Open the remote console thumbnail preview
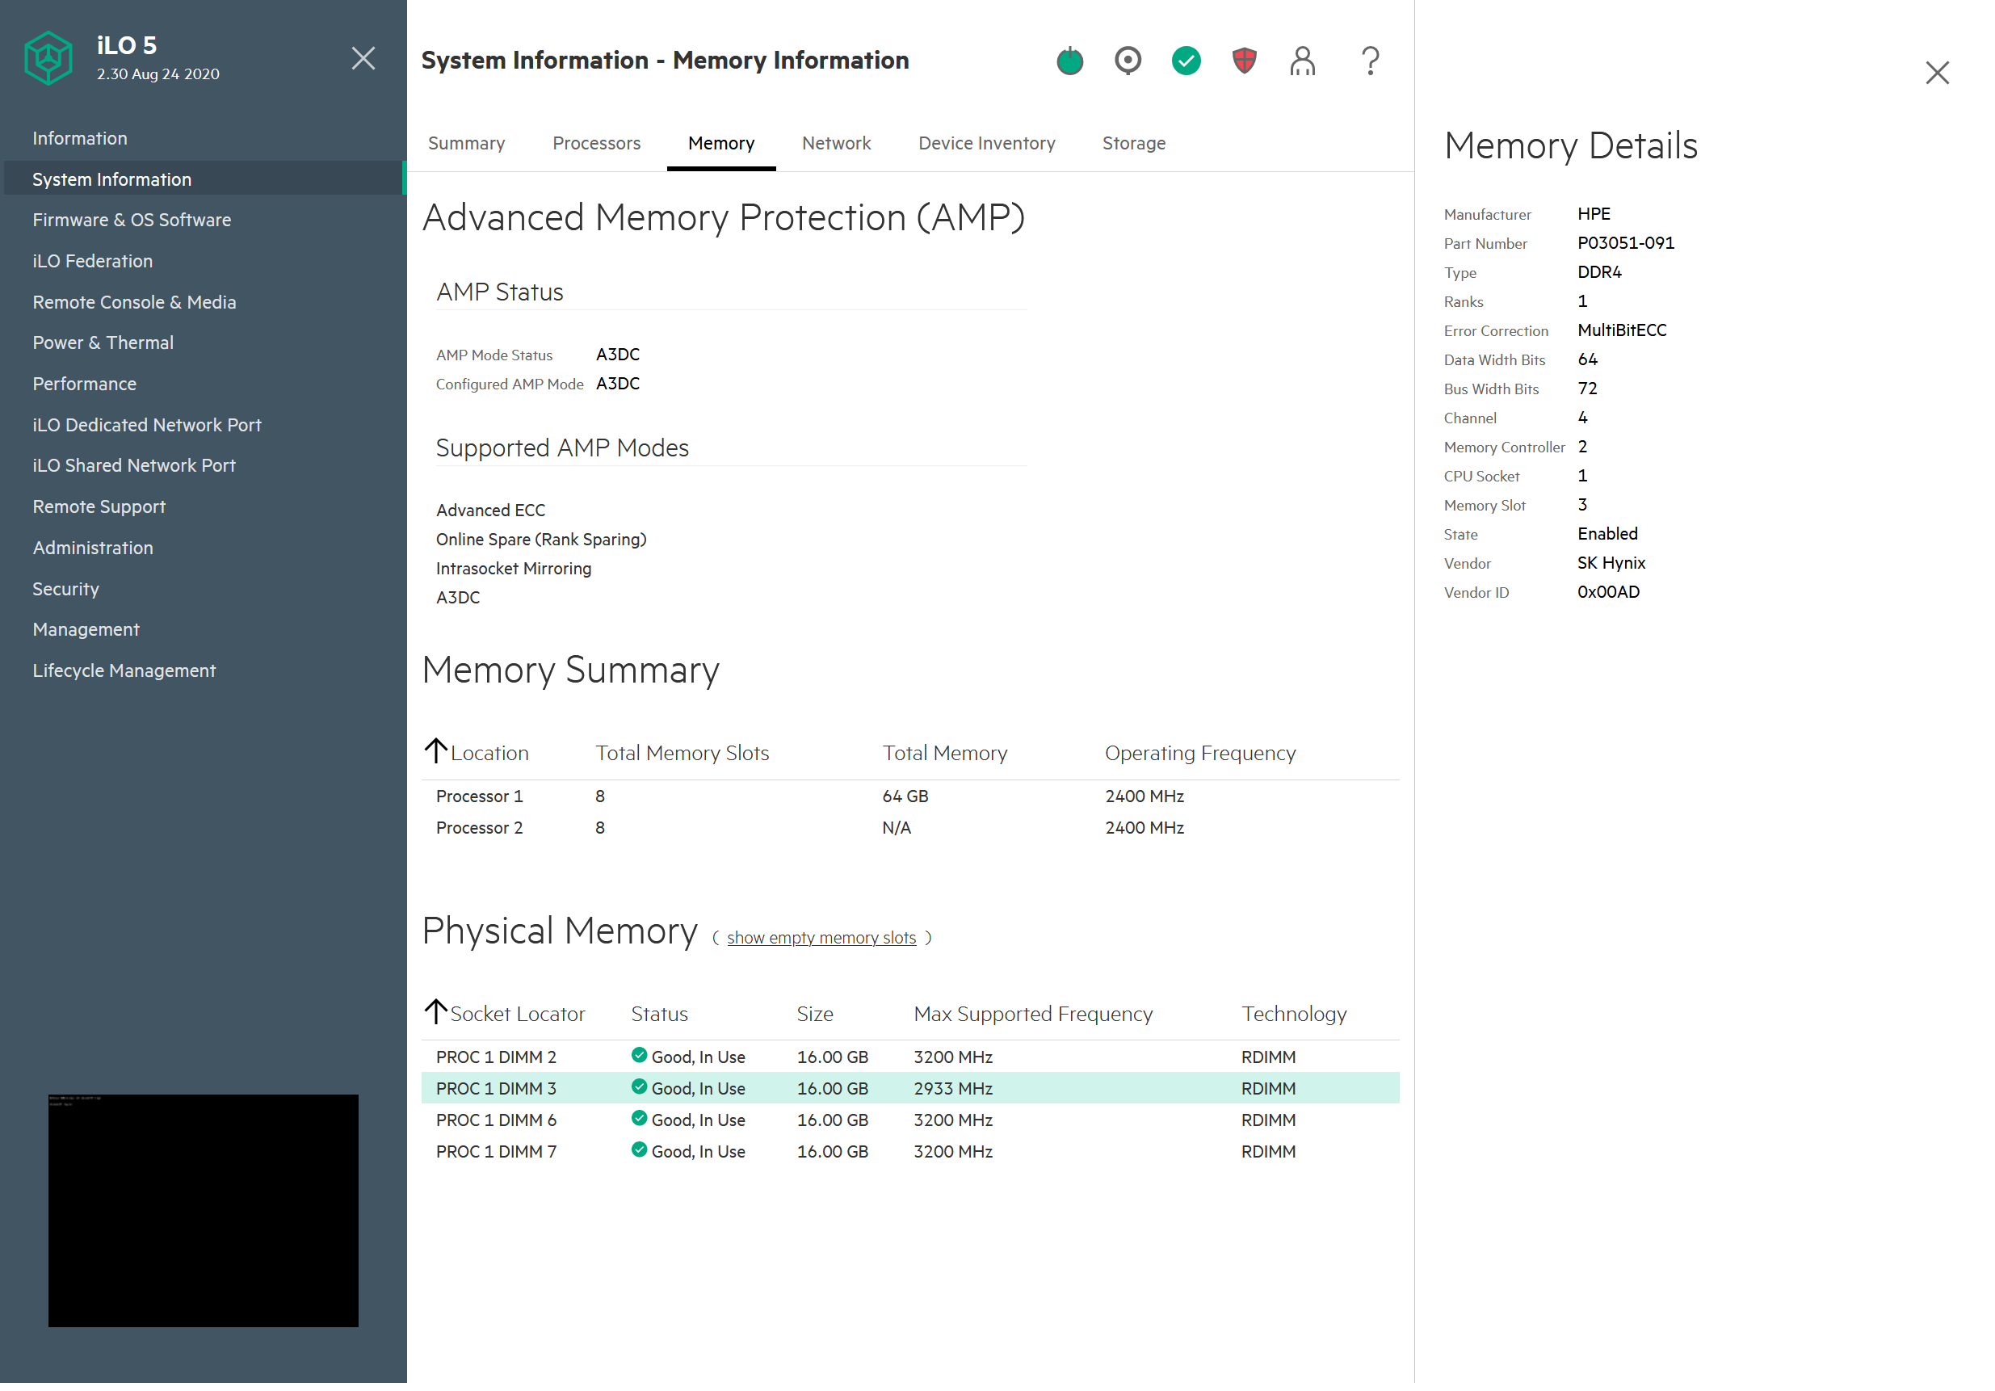Screen dimensions: 1995x1391 pos(204,1210)
